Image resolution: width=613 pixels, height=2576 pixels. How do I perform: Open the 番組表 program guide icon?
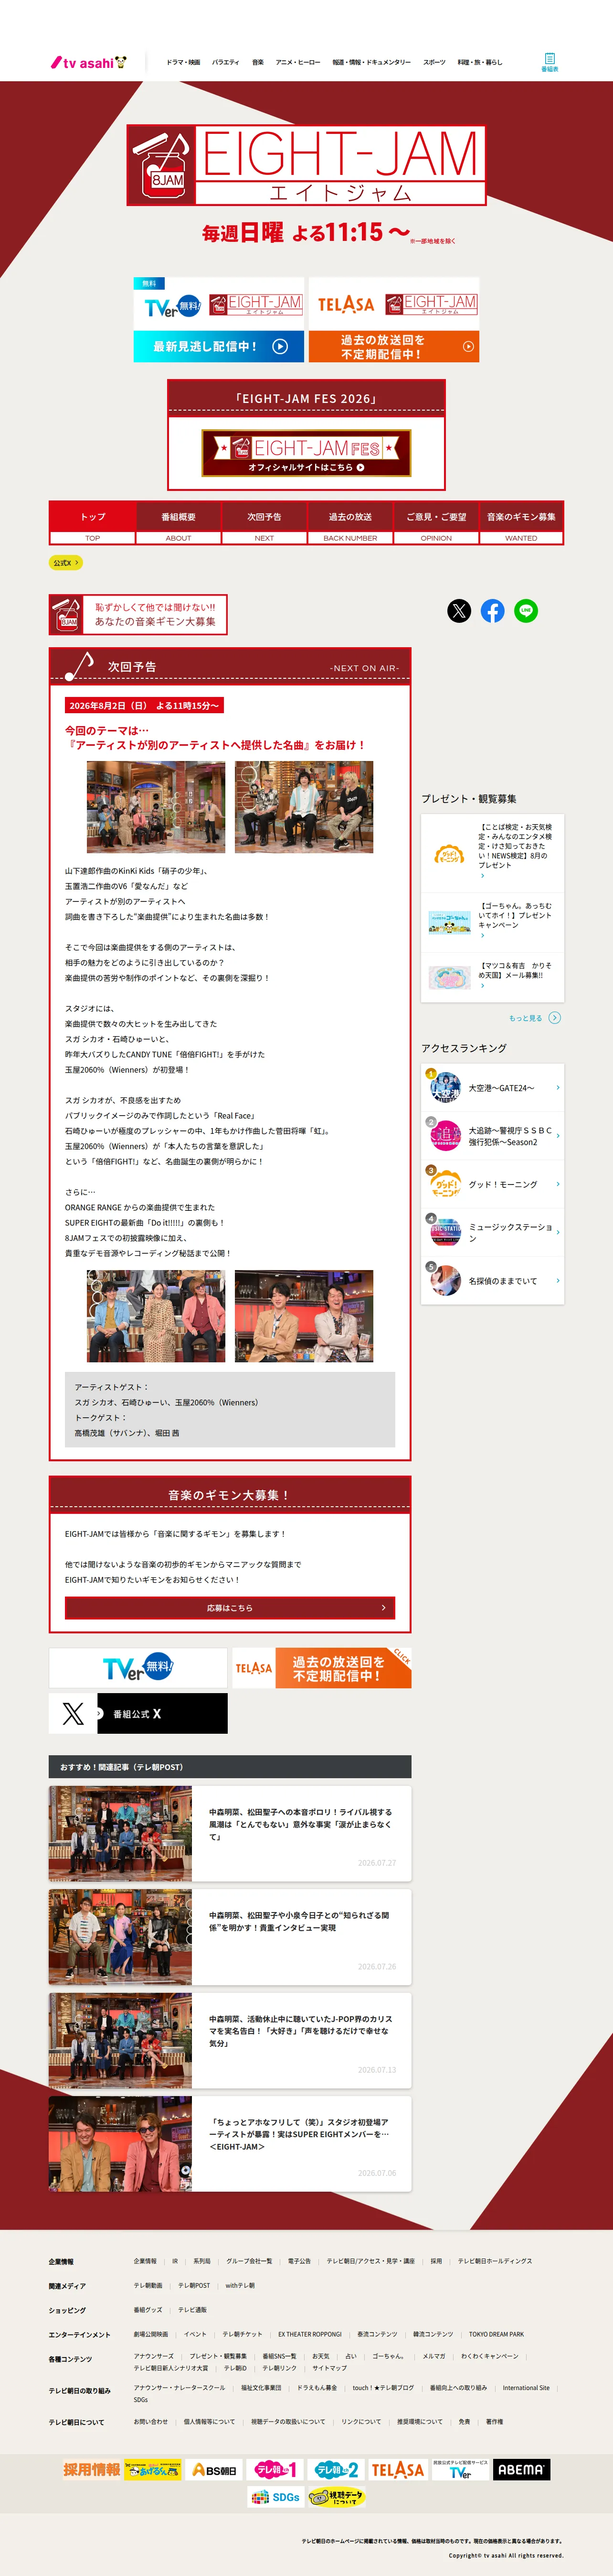click(549, 62)
